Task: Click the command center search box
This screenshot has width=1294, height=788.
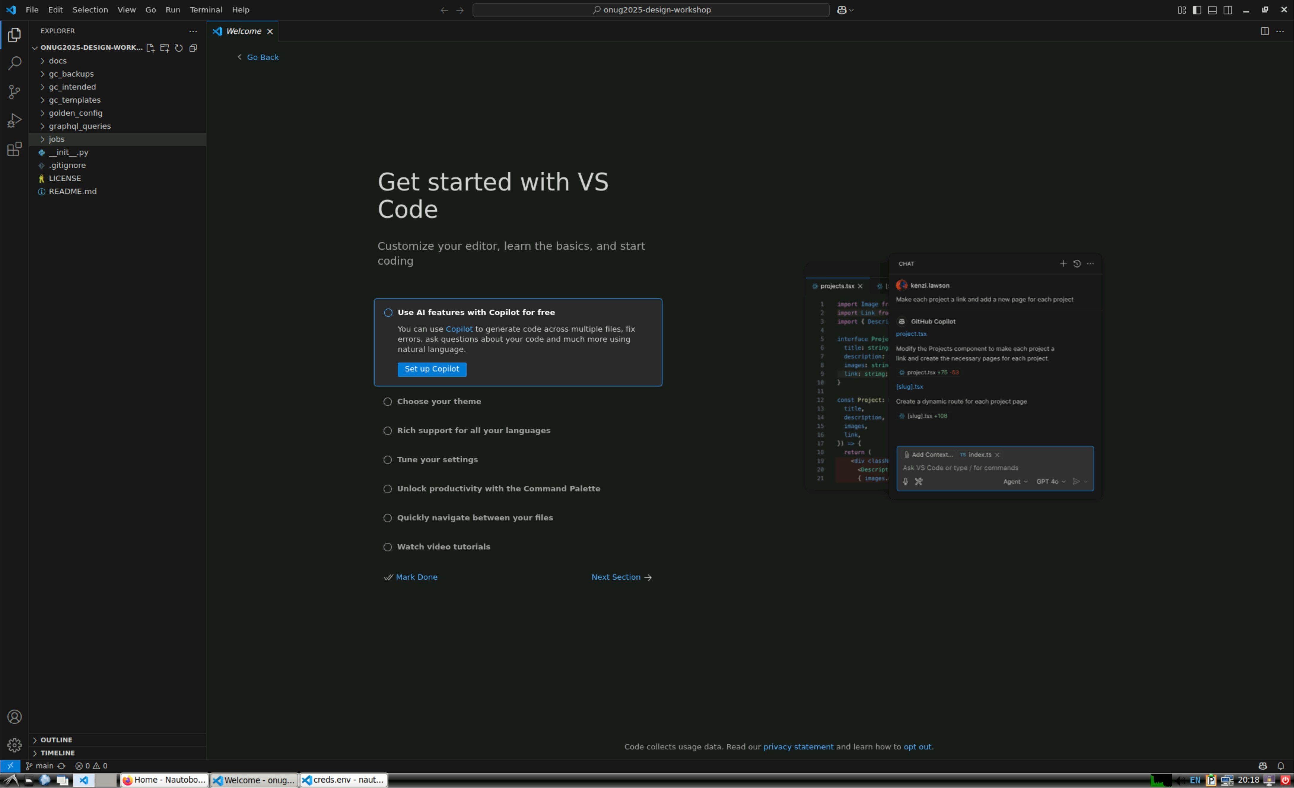Action: tap(650, 9)
